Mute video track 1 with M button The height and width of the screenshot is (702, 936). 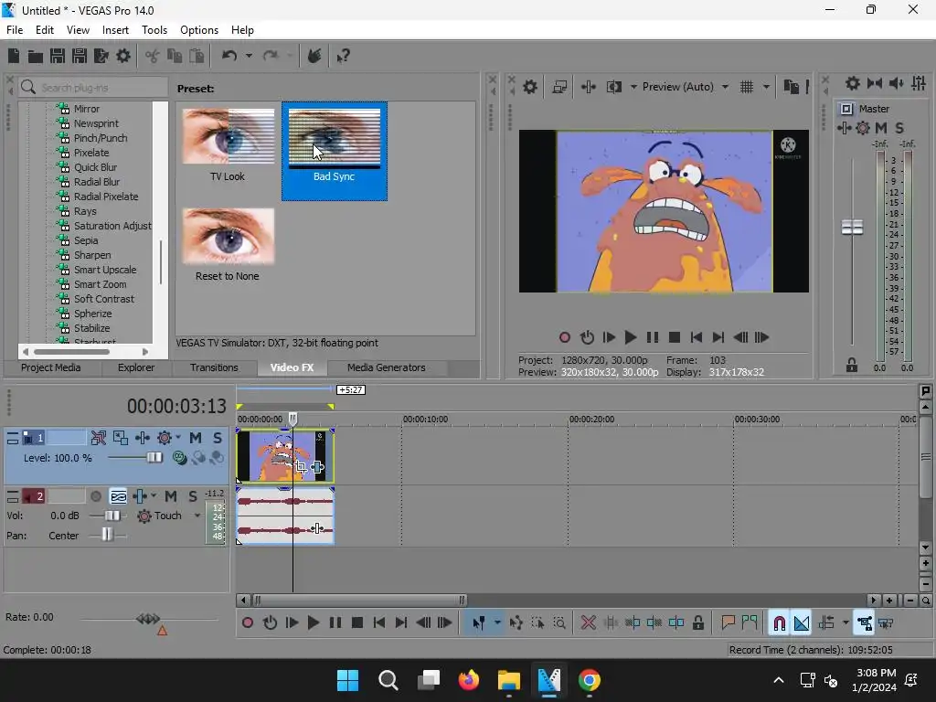196,438
